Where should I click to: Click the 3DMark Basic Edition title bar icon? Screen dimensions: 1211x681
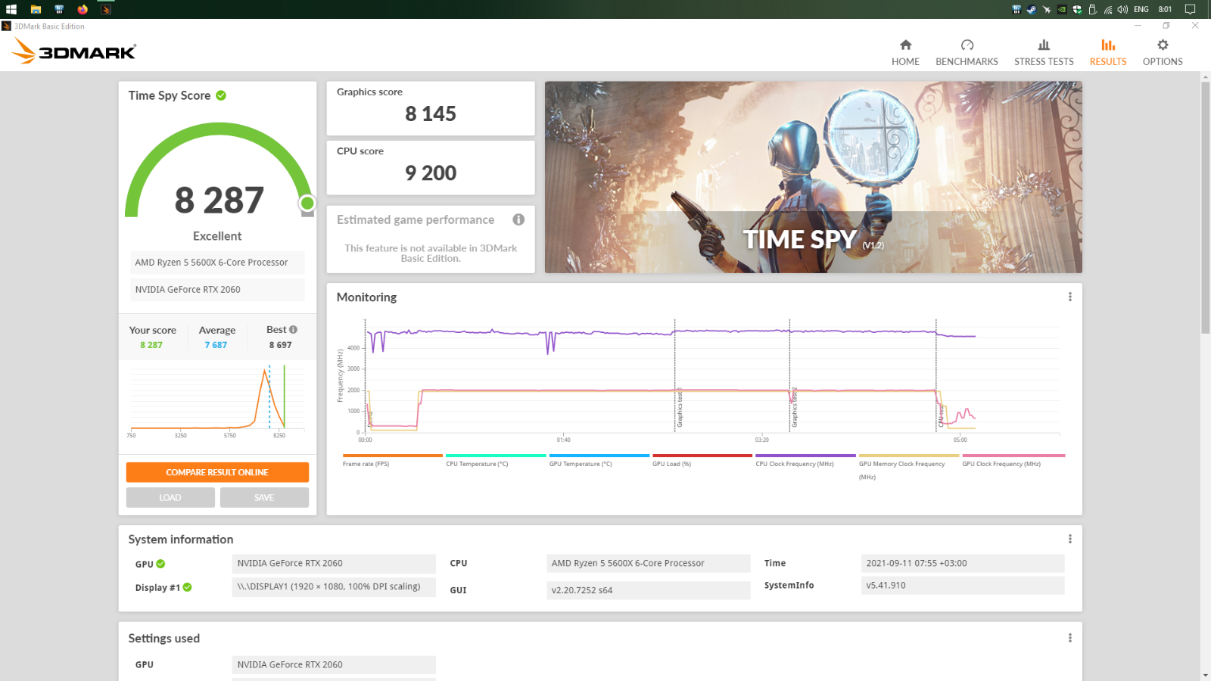[x=6, y=26]
